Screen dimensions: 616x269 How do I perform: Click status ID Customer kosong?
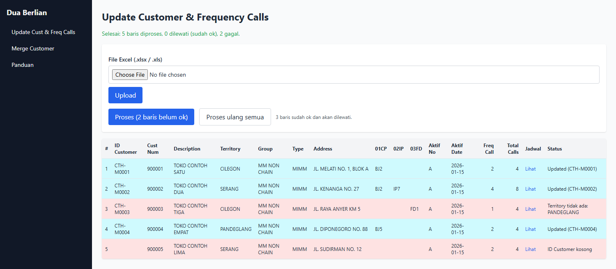(x=570, y=249)
